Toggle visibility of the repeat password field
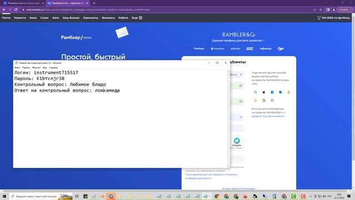The width and height of the screenshot is (355, 200). [x=241, y=101]
